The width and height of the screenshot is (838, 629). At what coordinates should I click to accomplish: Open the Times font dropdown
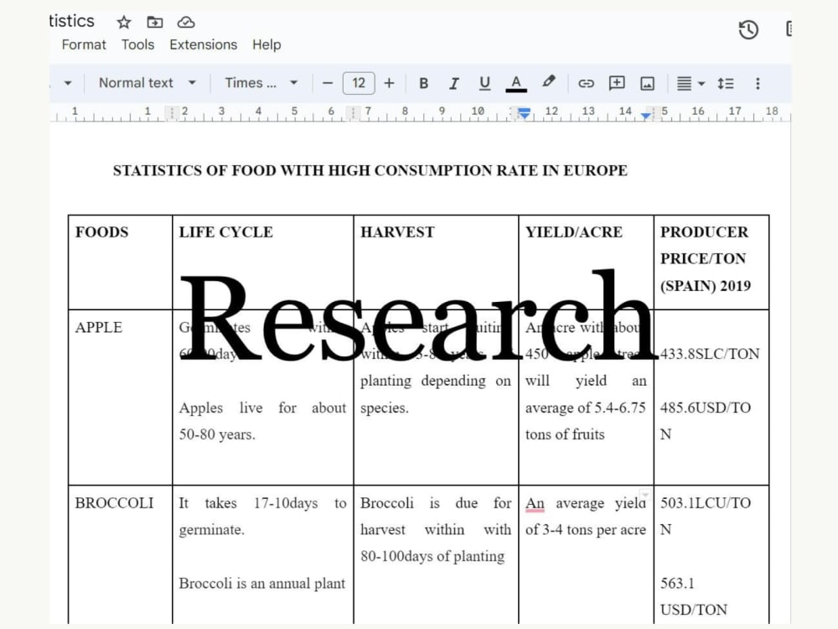point(261,83)
